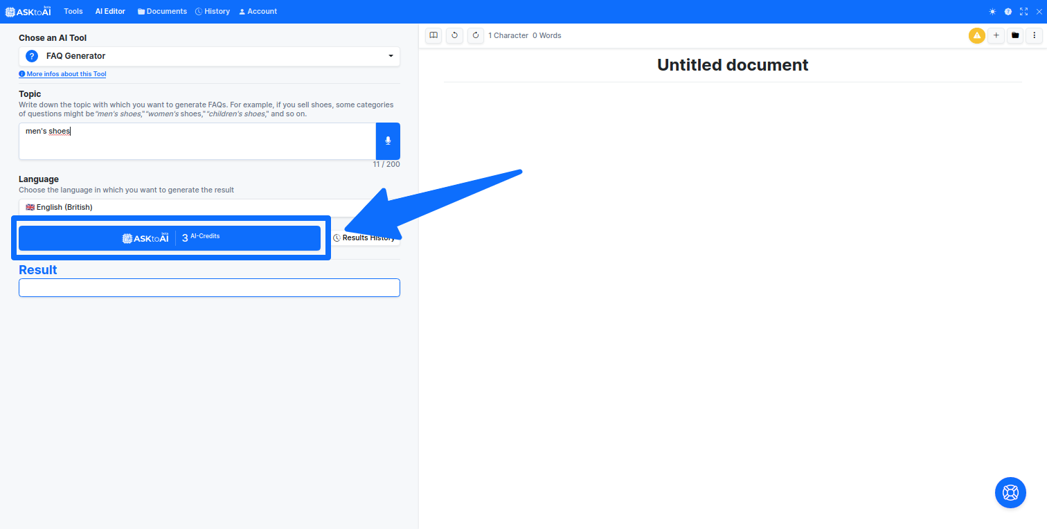Toggle light/dark mode in the top bar
Screen dimensions: 1047x529
tap(993, 11)
